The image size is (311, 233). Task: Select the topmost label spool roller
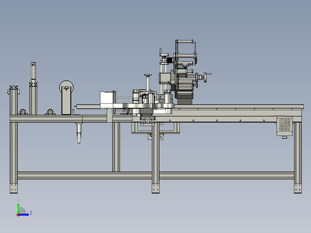point(185,42)
